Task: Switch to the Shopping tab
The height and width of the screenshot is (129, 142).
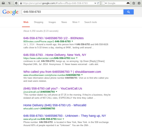Action: 39,22
